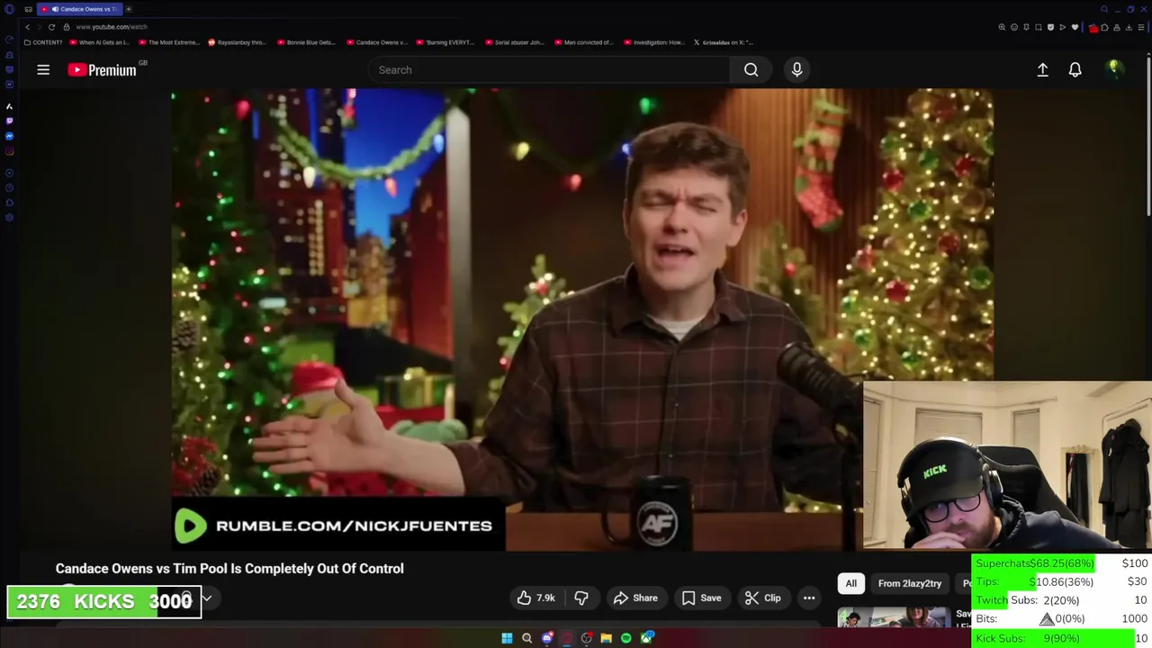The height and width of the screenshot is (648, 1152).
Task: Open the 'Man convicted of...' bookmark
Action: [584, 42]
